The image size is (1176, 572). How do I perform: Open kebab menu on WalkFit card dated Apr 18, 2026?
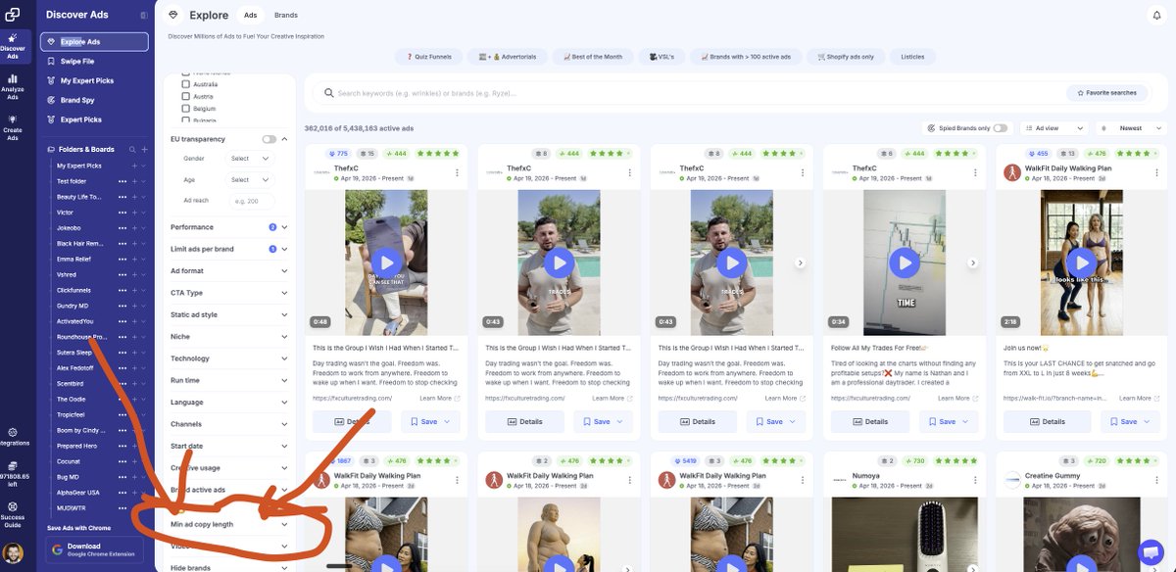(1148, 173)
